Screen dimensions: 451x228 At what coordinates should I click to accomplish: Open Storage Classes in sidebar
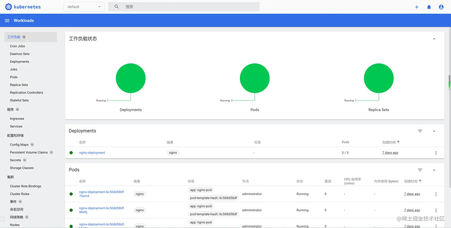22,168
